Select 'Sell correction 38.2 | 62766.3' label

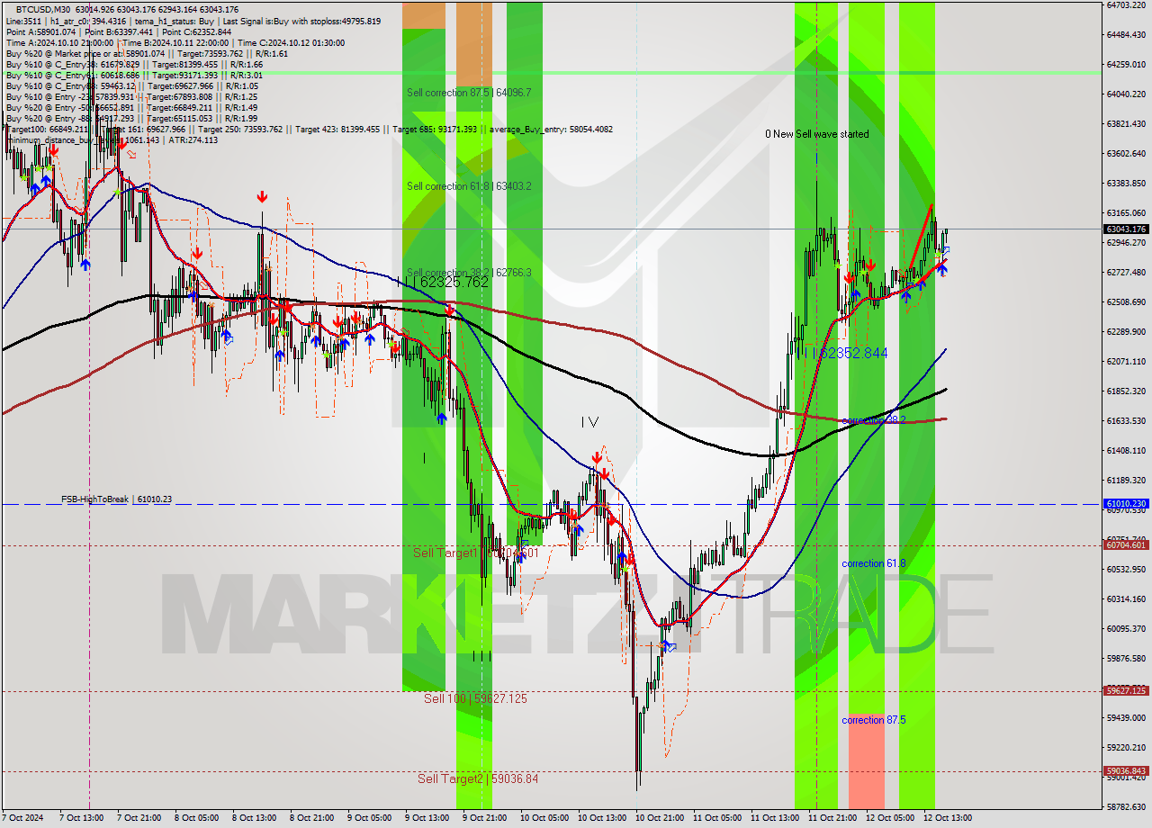[469, 273]
